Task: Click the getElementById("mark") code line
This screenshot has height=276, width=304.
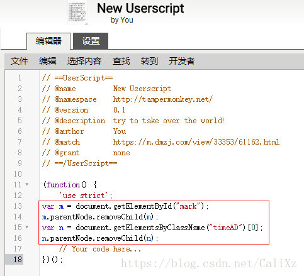Action: tap(125, 206)
